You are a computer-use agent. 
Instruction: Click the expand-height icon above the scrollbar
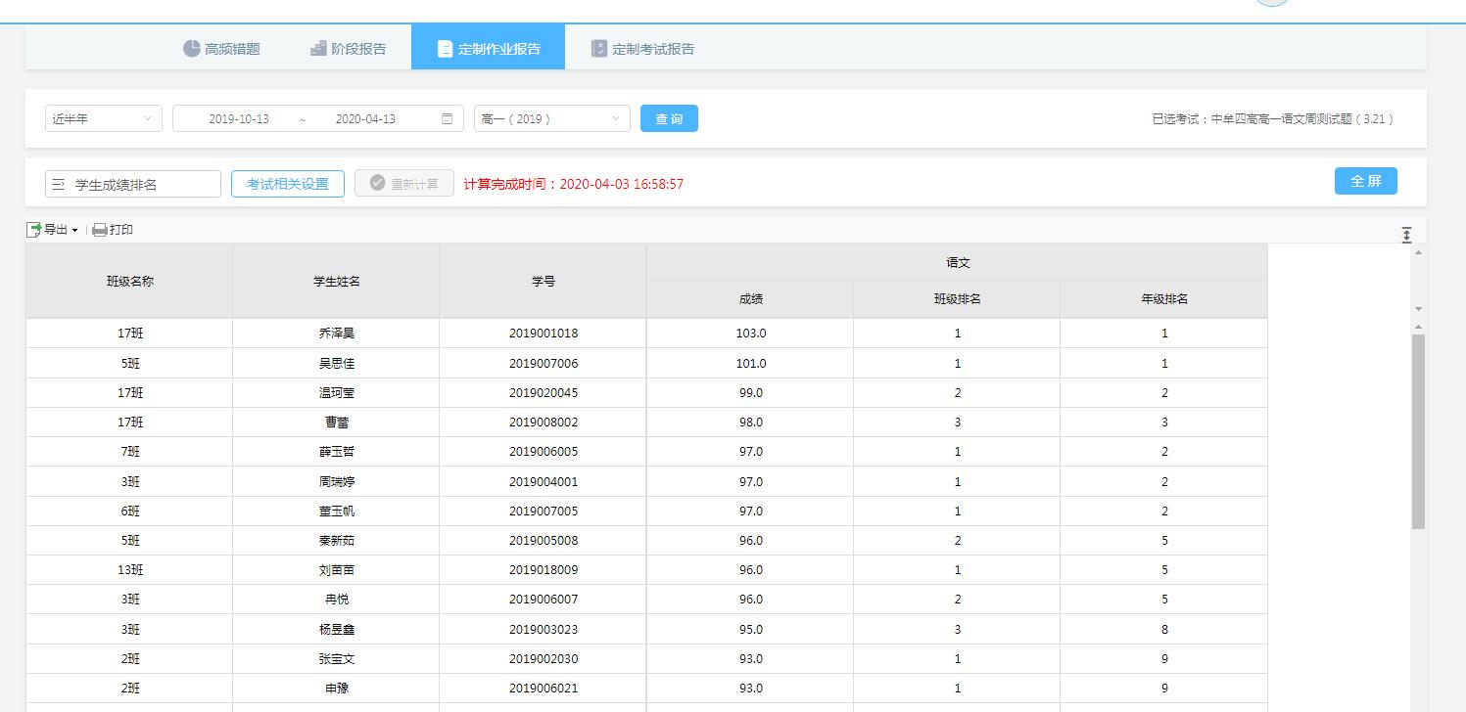point(1406,235)
